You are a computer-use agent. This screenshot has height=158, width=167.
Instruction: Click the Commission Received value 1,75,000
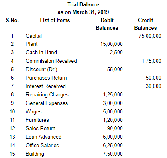point(151,61)
